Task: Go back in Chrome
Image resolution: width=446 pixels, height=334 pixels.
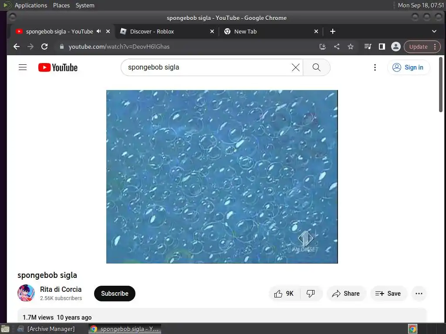Action: coord(17,47)
